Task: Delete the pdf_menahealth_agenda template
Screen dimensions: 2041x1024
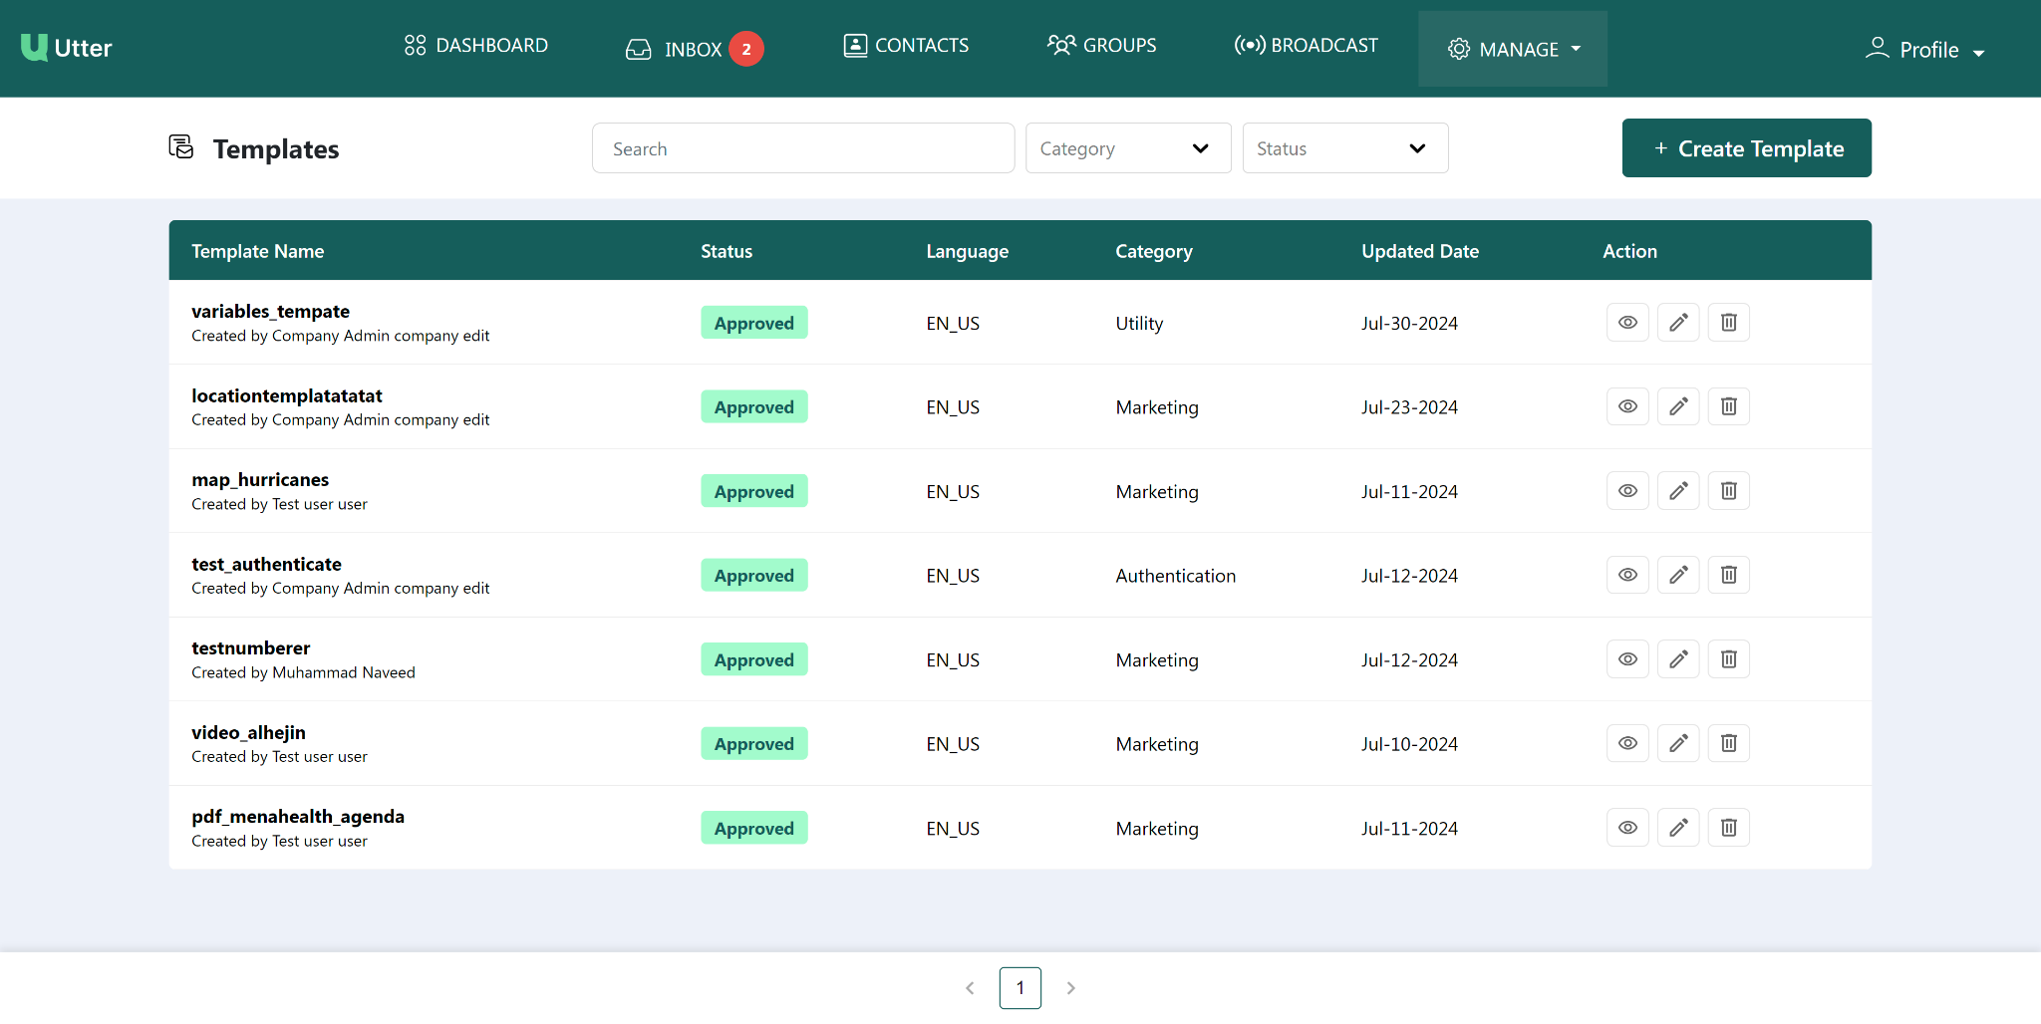Action: [1729, 828]
